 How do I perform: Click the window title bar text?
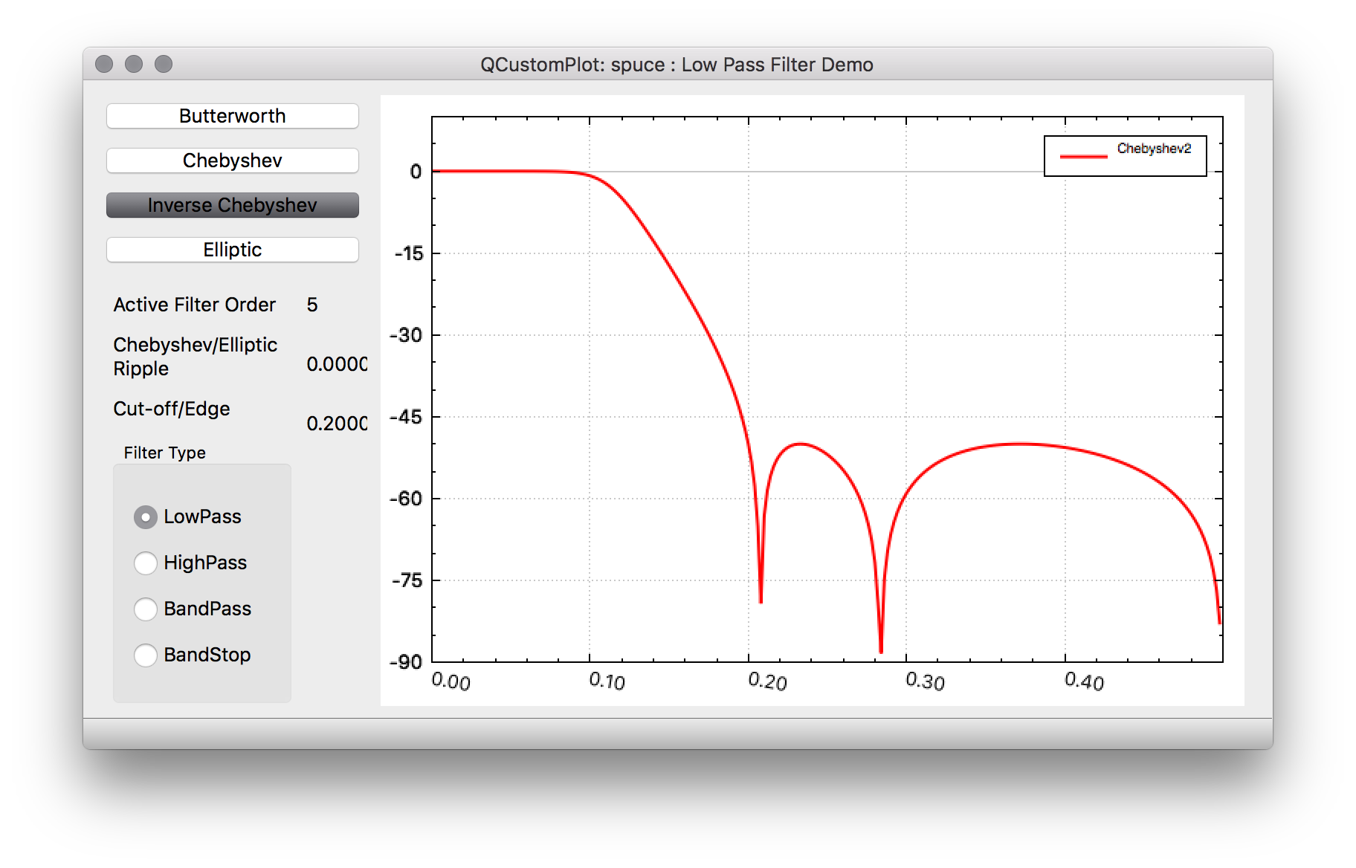point(677,65)
